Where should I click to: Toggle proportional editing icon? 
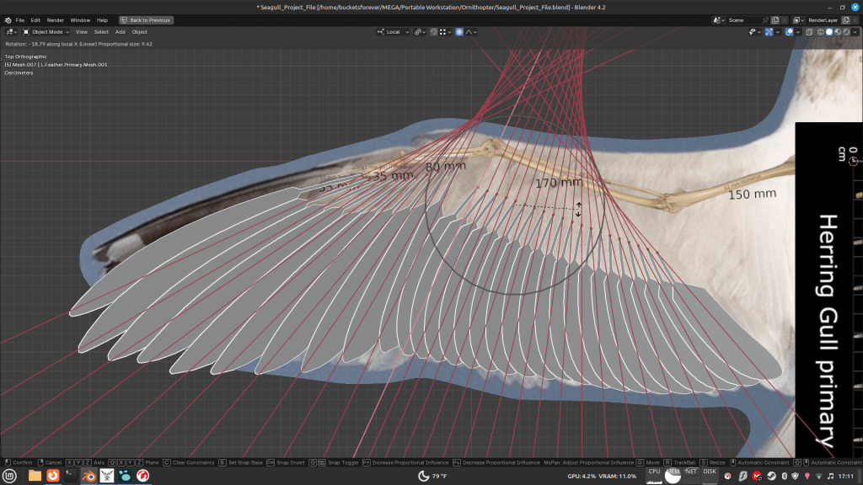point(459,32)
